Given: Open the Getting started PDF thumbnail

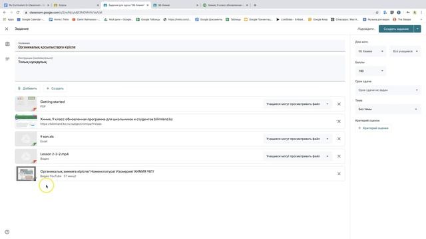Looking at the screenshot, I should click(26, 104).
